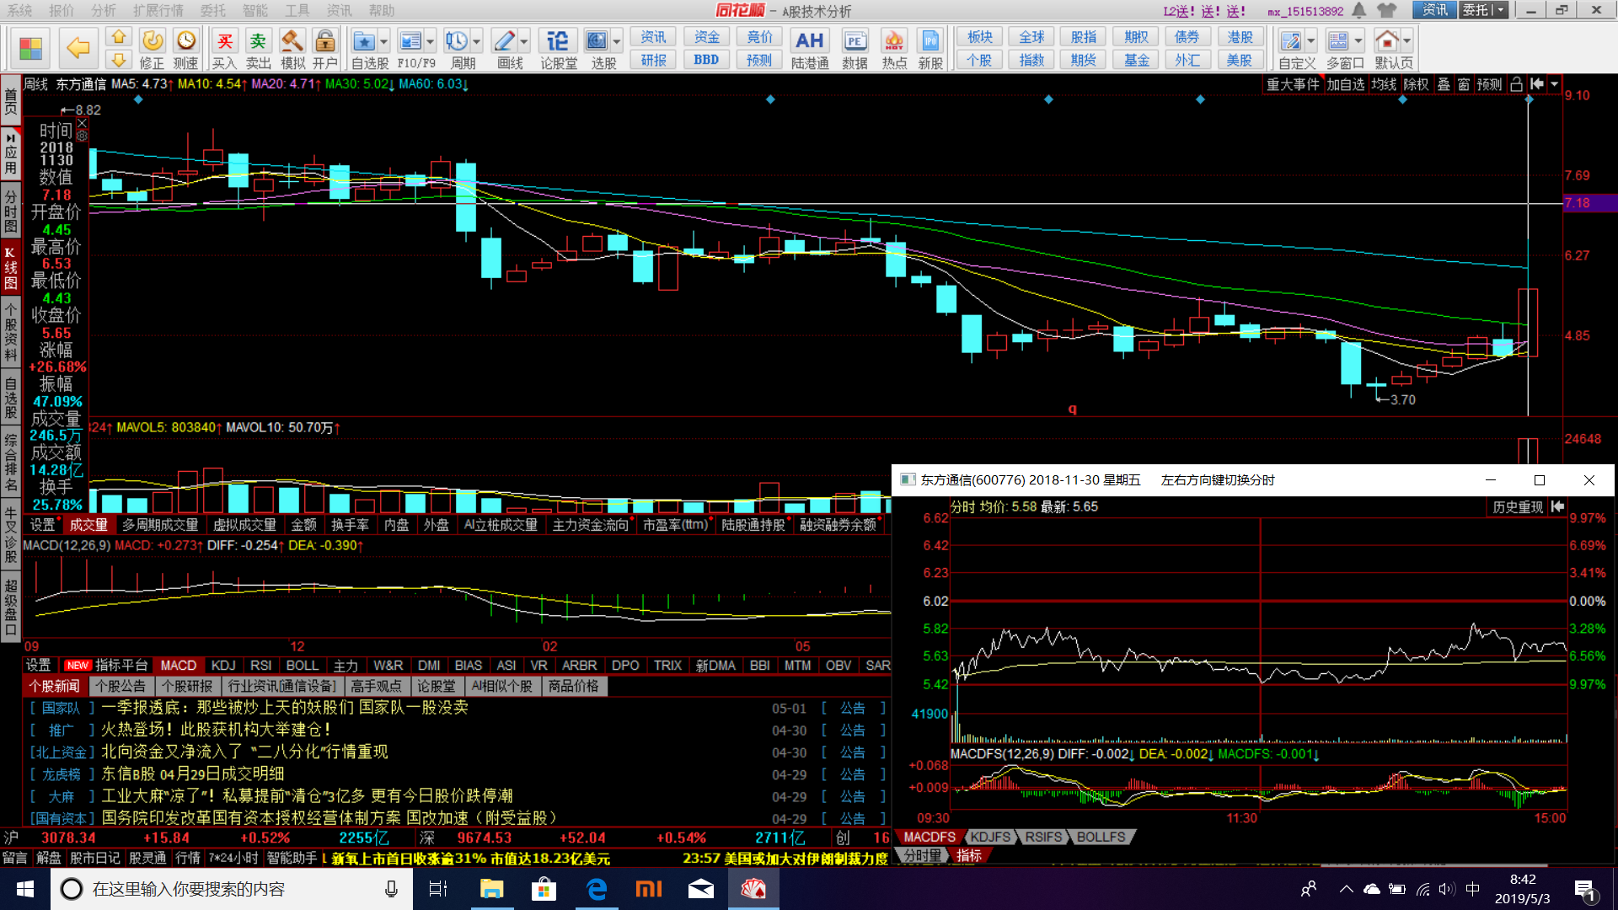Image resolution: width=1618 pixels, height=910 pixels.
Task: Click the BBD button
Action: 706,60
